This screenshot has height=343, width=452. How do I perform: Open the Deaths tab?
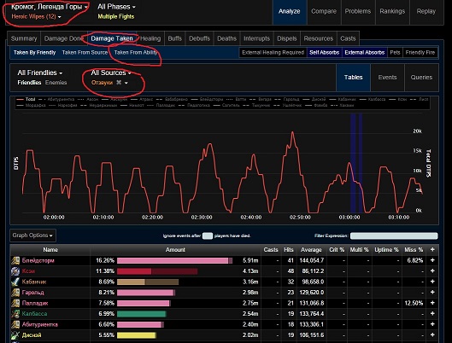[227, 38]
